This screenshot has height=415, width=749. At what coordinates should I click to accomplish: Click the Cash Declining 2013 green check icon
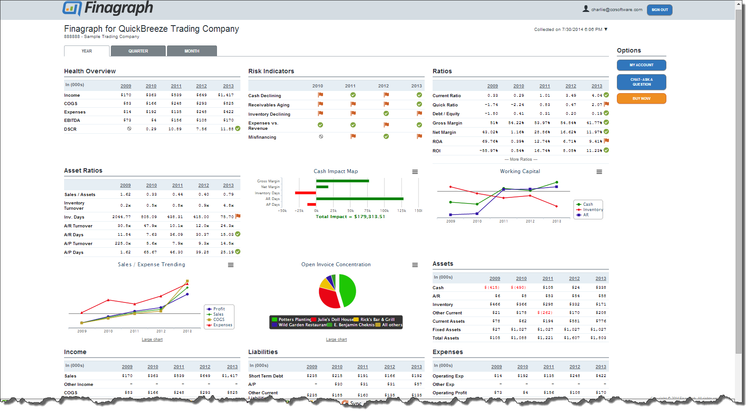(419, 95)
